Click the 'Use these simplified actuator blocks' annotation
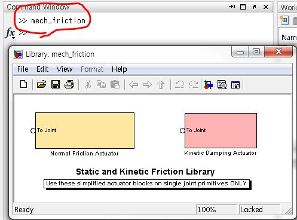 click(x=146, y=184)
